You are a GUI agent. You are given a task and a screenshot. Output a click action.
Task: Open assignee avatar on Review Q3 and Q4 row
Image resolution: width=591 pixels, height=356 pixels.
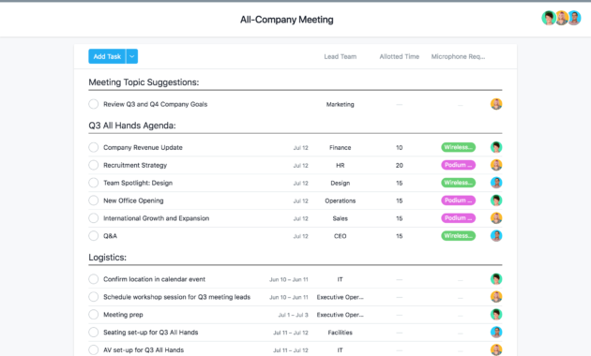point(496,104)
